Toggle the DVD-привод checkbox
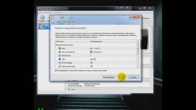 (x=92, y=63)
